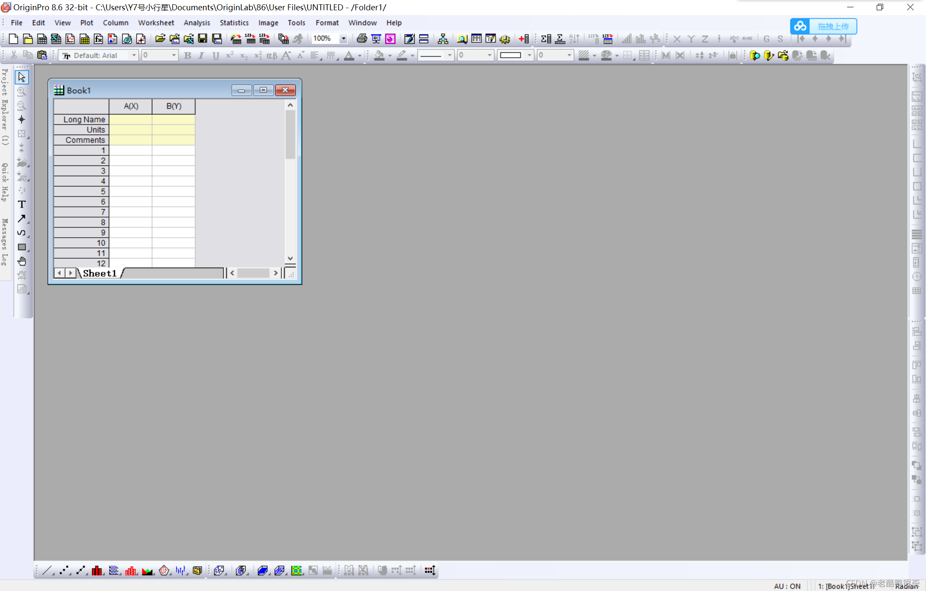Click the Sheet1 tab
The image size is (926, 591).
tap(99, 273)
